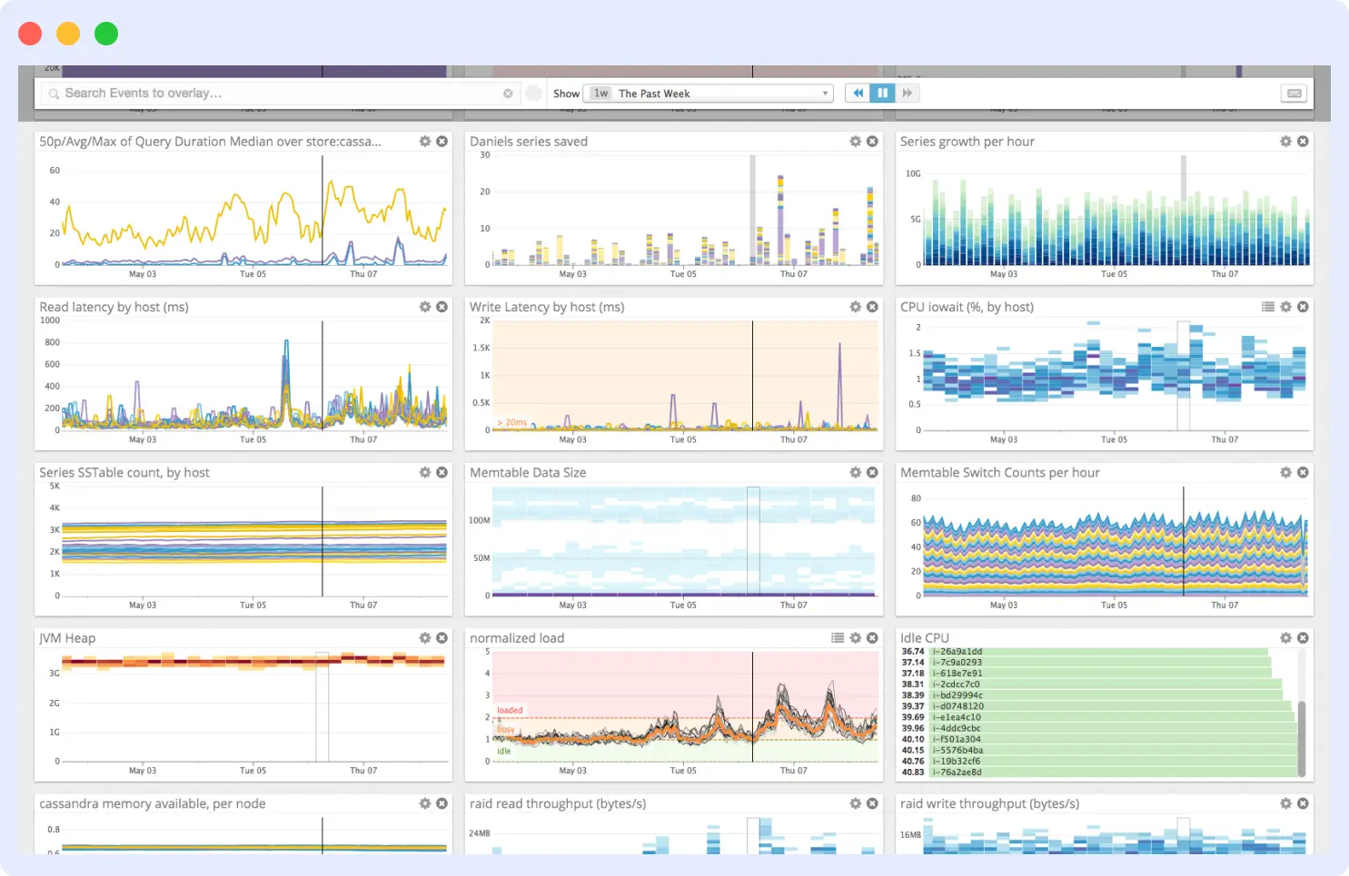Viewport: 1349px width, 876px height.
Task: Open settings for the Memtable Data Size chart
Action: [x=855, y=472]
